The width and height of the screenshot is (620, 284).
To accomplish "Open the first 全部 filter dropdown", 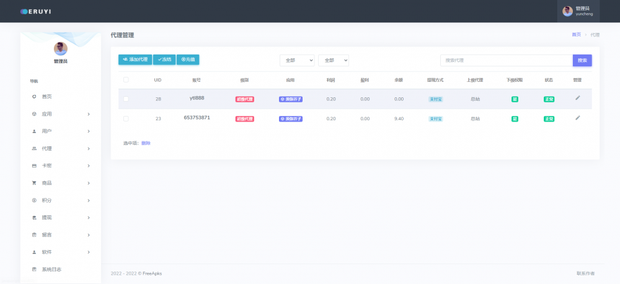I will tap(297, 60).
